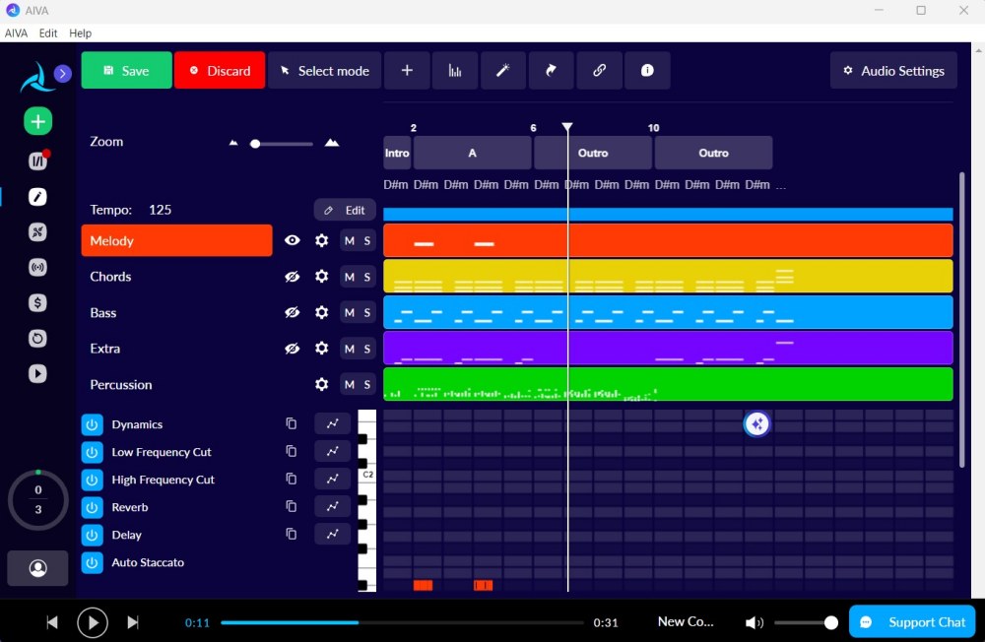Play the composition
Image resolution: width=985 pixels, height=642 pixels.
tap(93, 622)
